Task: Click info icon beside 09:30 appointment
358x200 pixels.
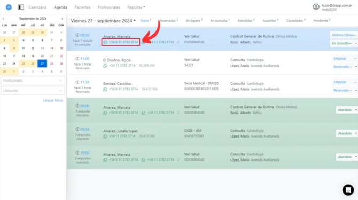Action: 77,130
